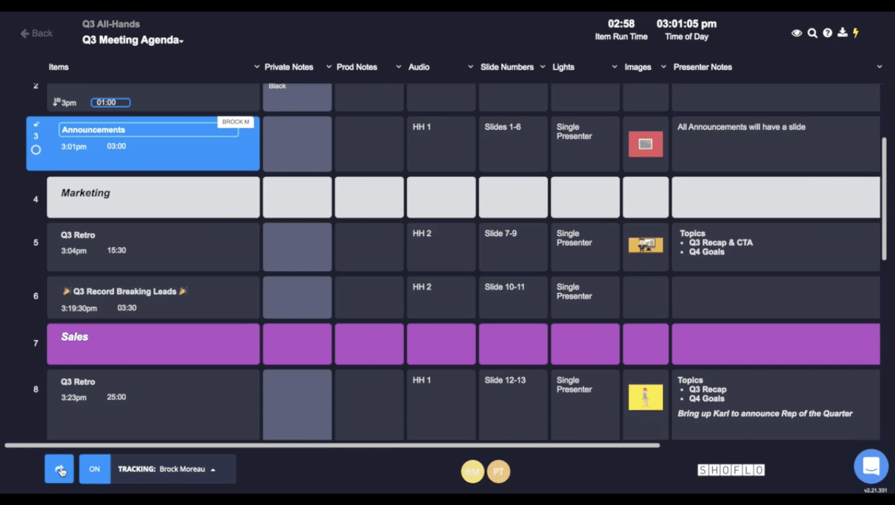Expand the Tracking Brock Moreau dropdown
The height and width of the screenshot is (505, 895).
pos(213,470)
